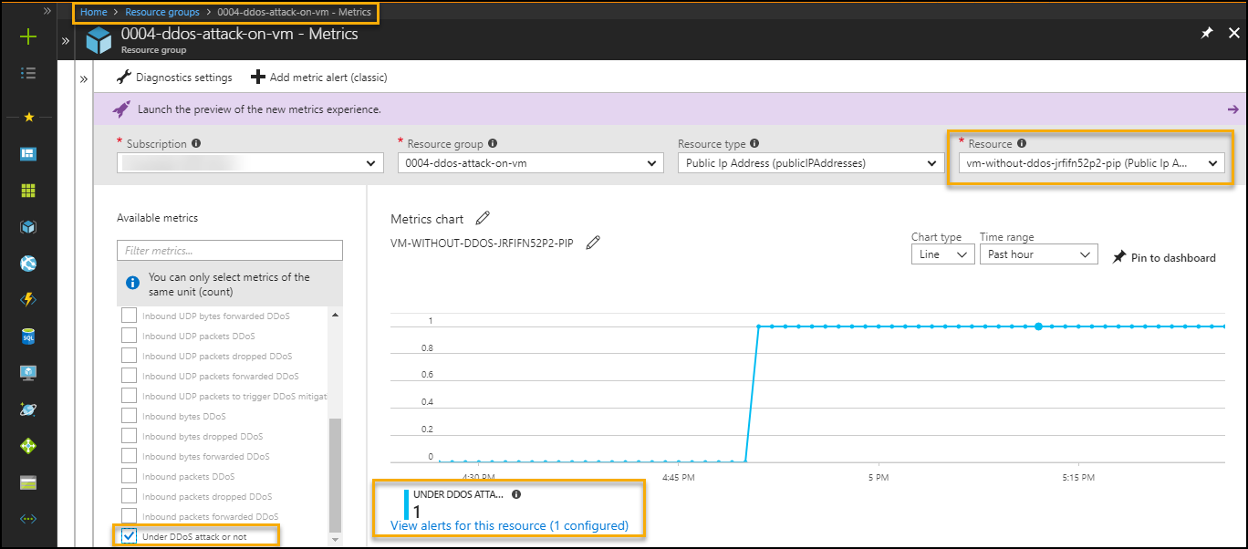This screenshot has width=1248, height=549.
Task: Check Inbound UDP bytes forwarded DDoS
Action: [129, 316]
